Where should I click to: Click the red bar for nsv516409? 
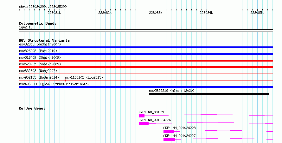pos(146,61)
